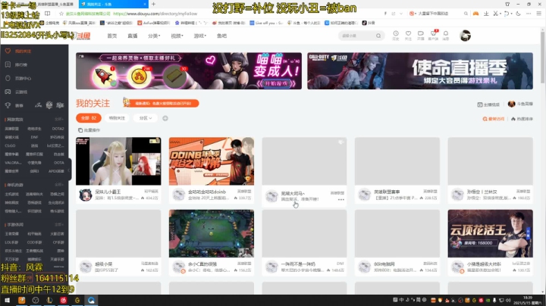
Task: Go to 首页 in top navigation
Action: [112, 36]
